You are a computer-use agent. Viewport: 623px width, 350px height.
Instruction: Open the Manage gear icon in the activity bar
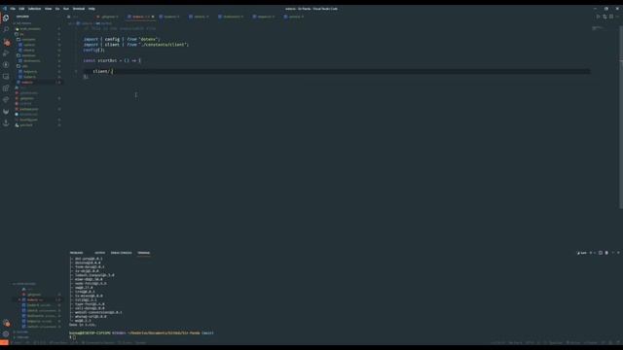coord(6,334)
